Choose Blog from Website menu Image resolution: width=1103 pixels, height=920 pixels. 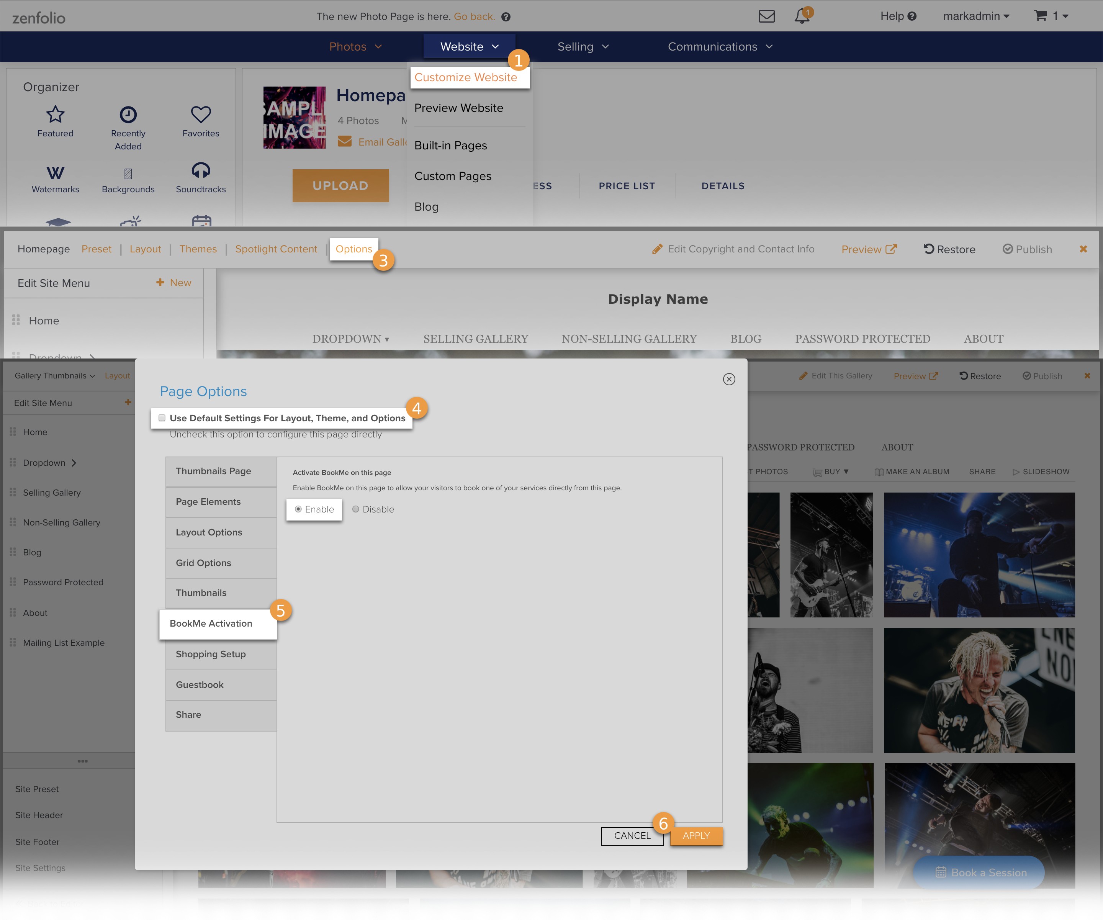point(427,206)
